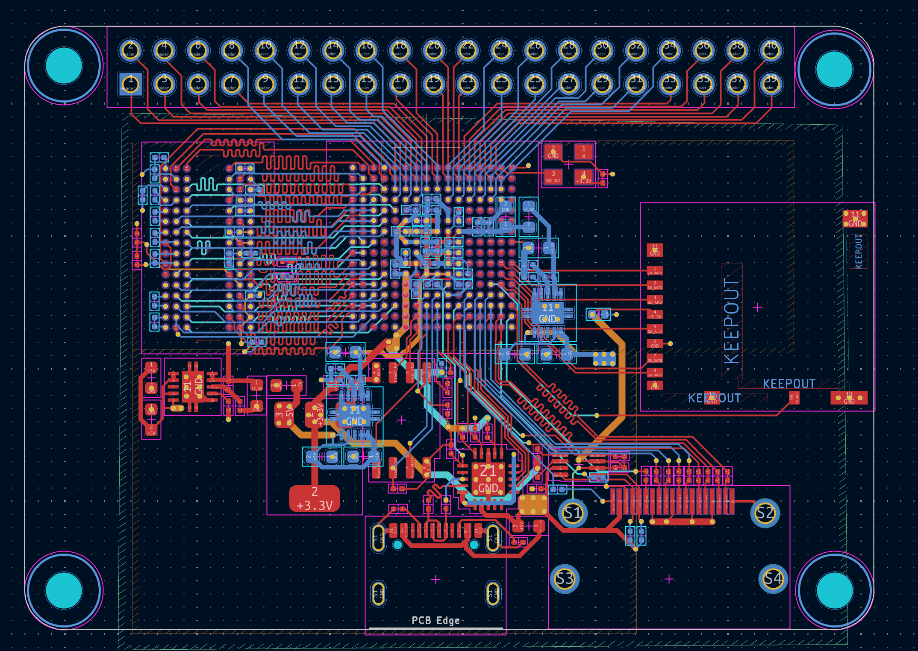The image size is (918, 651).
Task: Select the S2 shield pad
Action: click(x=765, y=513)
